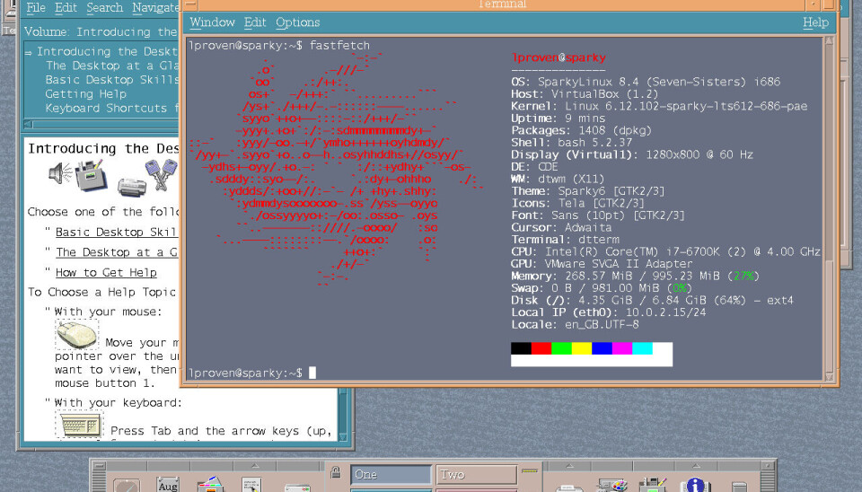862x492 pixels.
Task: Click the mouse illustration in help text
Action: [77, 334]
